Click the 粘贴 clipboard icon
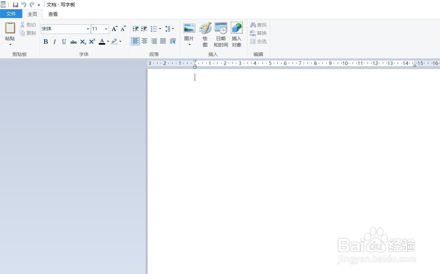The height and width of the screenshot is (274, 440). pos(10,28)
